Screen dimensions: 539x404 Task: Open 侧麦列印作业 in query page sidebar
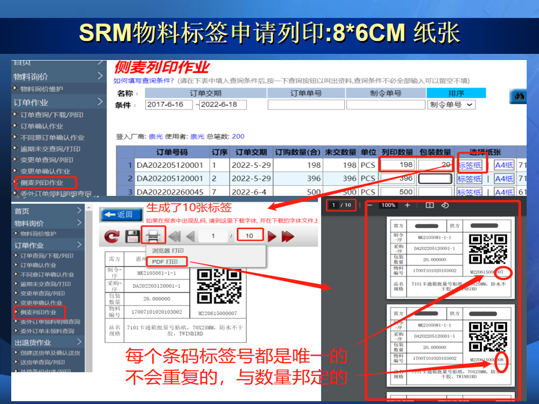click(41, 183)
